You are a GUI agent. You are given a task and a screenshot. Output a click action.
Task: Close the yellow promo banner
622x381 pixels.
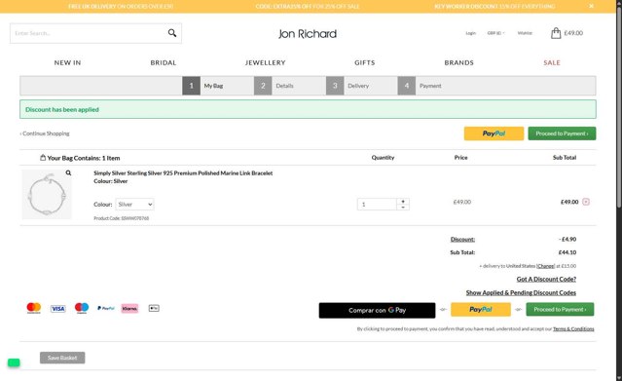pos(591,6)
